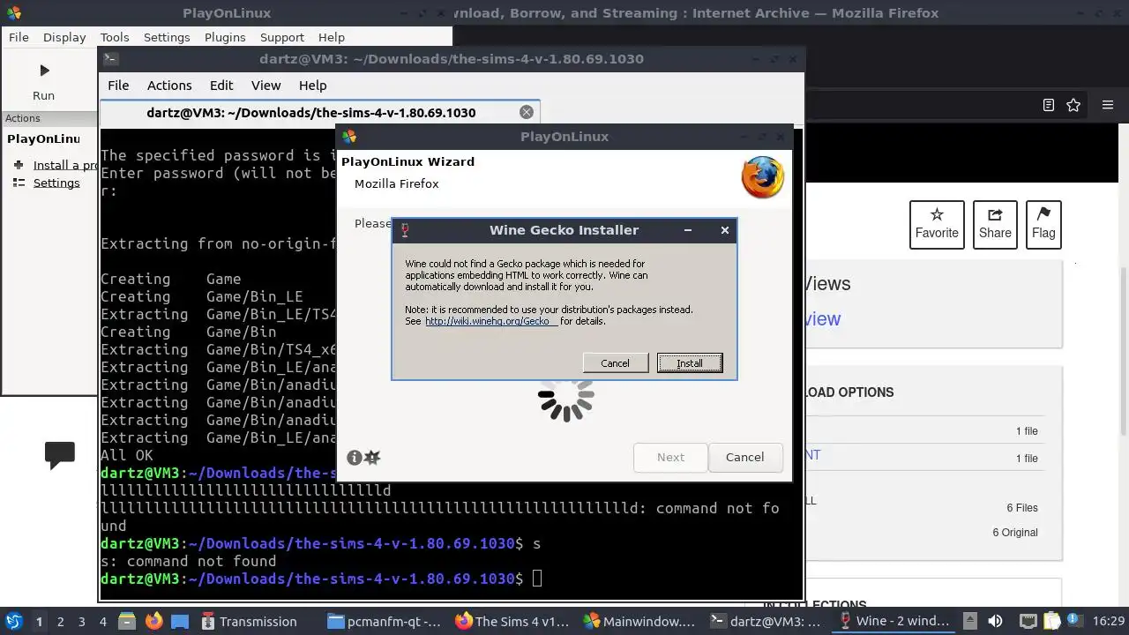Open terminal Help menu
This screenshot has height=635, width=1129.
tap(313, 86)
